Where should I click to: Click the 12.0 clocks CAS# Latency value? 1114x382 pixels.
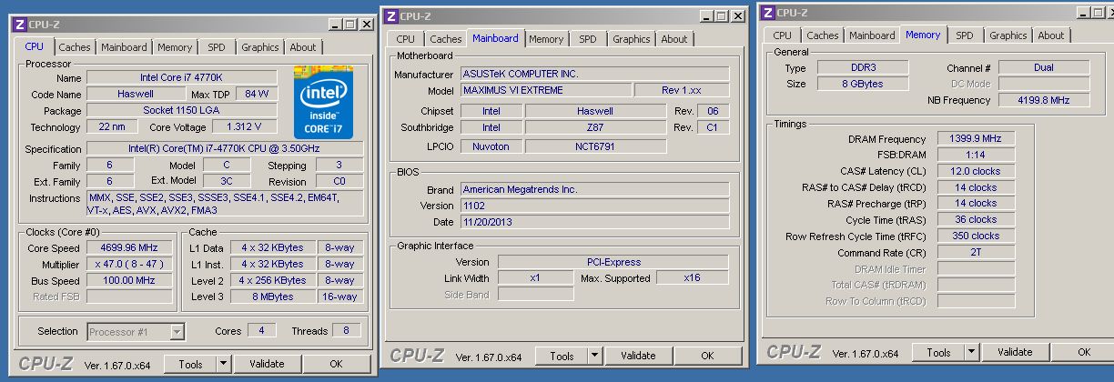pyautogui.click(x=976, y=171)
